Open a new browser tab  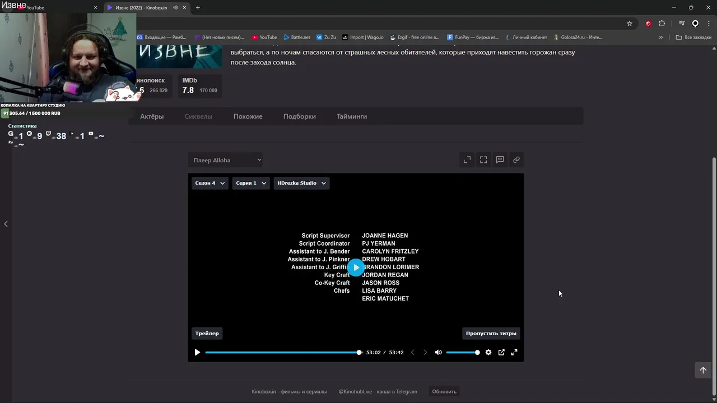coord(198,8)
